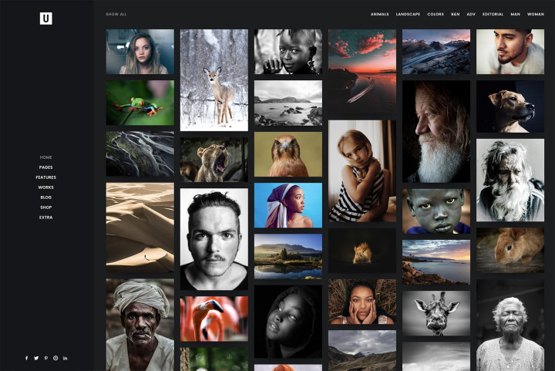Open the Facebook social link

[26, 358]
